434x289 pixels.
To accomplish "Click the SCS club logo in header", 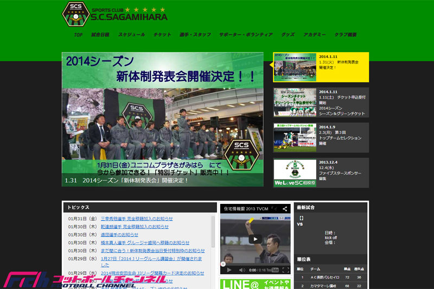I will [75, 14].
